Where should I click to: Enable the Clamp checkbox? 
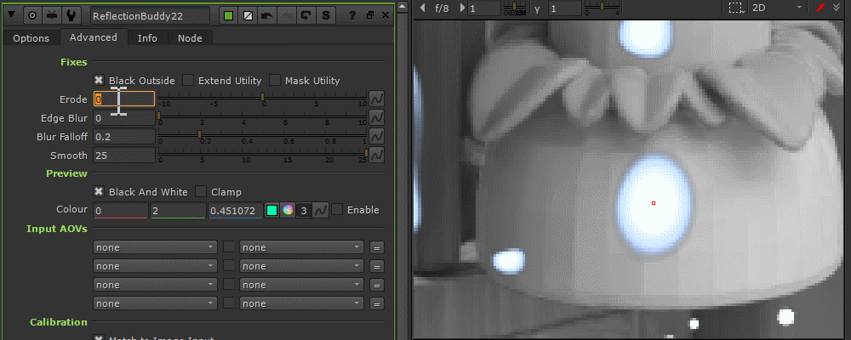[x=201, y=191]
